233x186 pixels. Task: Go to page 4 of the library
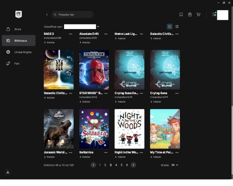pyautogui.click(x=116, y=165)
